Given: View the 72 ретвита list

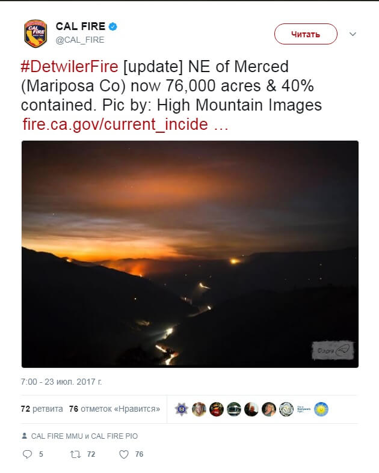Looking at the screenshot, I should click(x=42, y=409).
